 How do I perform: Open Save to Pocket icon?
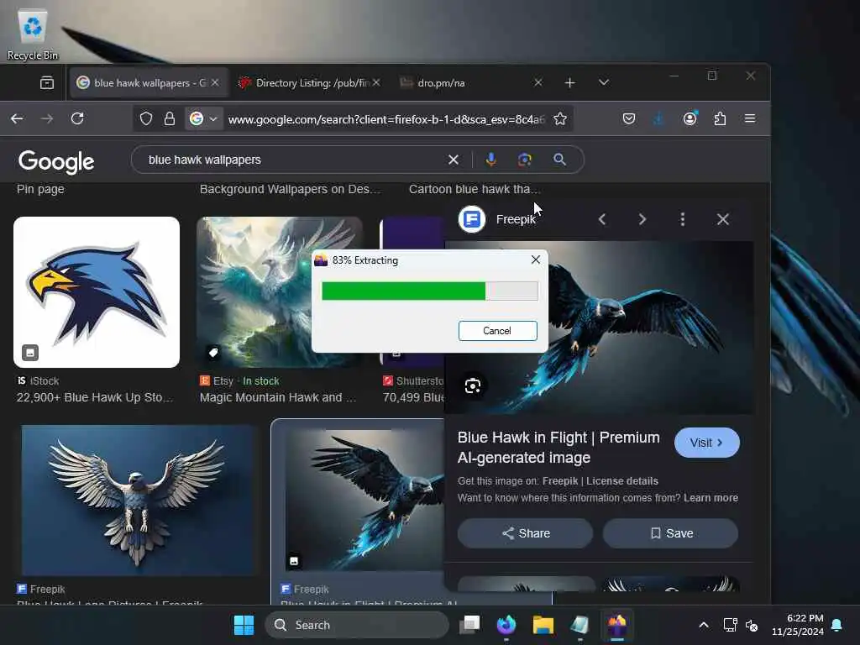(x=629, y=118)
